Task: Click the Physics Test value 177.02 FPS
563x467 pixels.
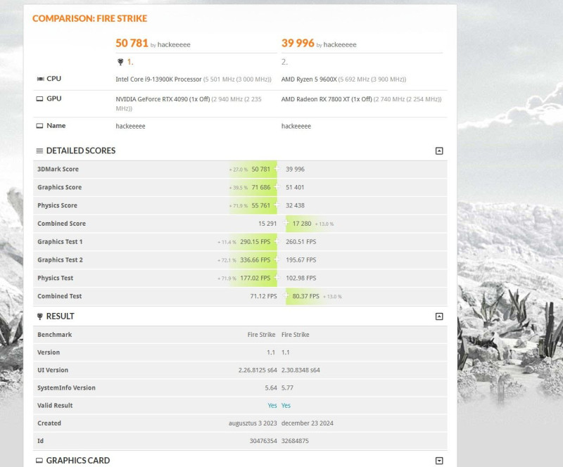Action: tap(255, 279)
